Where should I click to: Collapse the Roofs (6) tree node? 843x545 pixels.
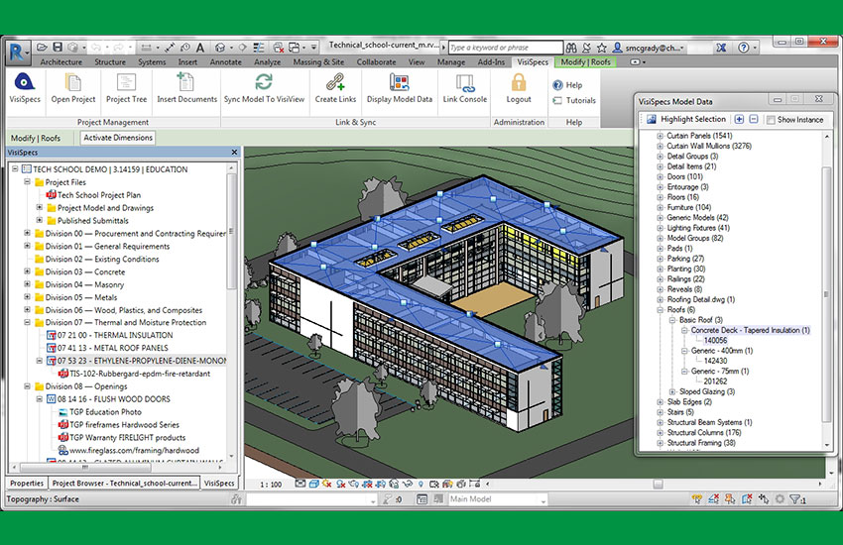click(x=661, y=309)
